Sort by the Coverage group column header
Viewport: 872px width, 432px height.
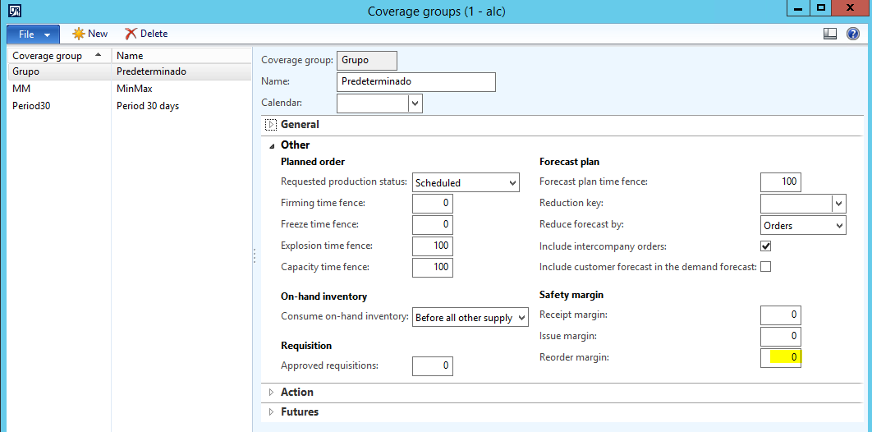59,56
